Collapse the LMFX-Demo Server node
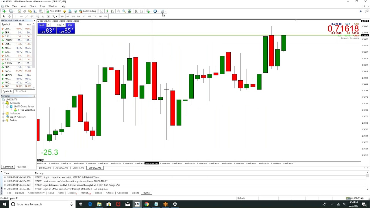The height and width of the screenshot is (208, 370). tap(8, 106)
